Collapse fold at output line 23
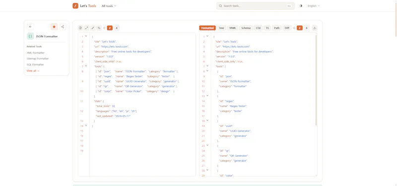397x186 pixels. pyautogui.click(x=207, y=145)
